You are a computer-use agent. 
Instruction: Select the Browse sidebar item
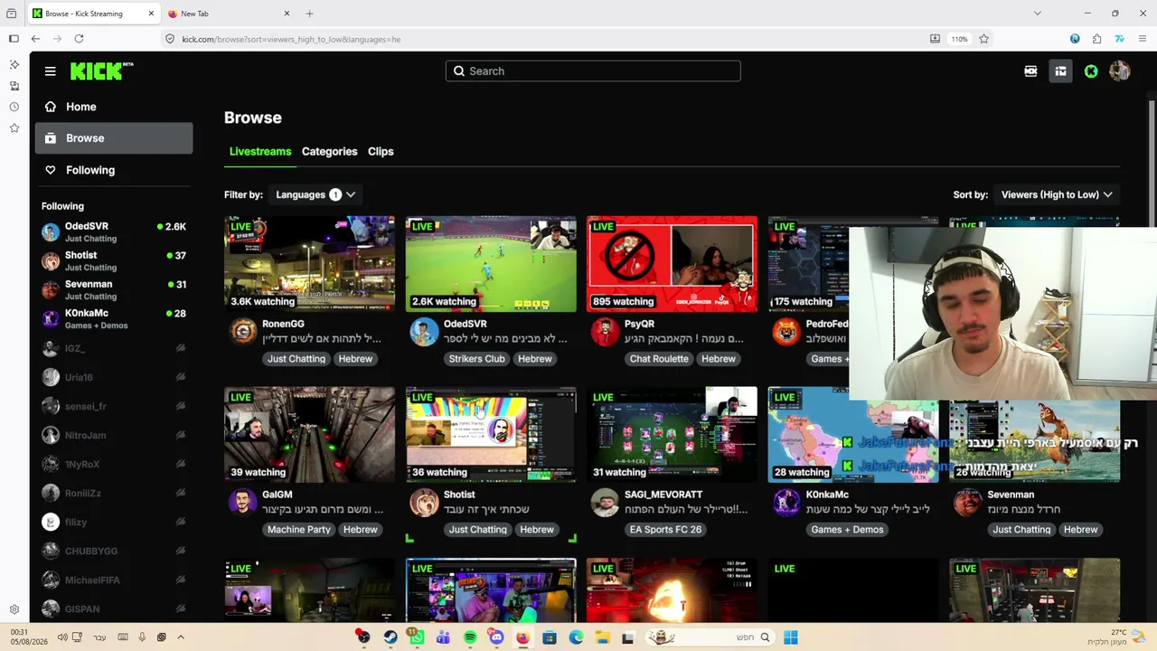[114, 138]
